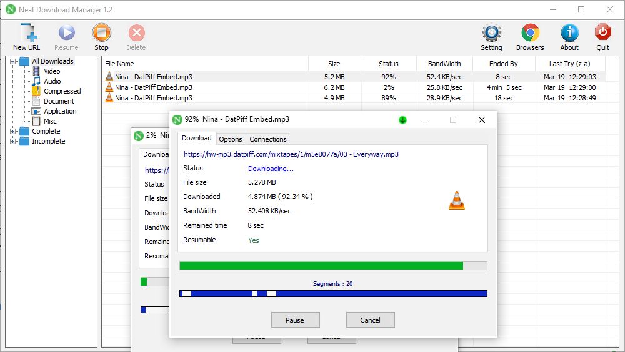Click the VLC icon of the 89% file row

[x=109, y=98]
